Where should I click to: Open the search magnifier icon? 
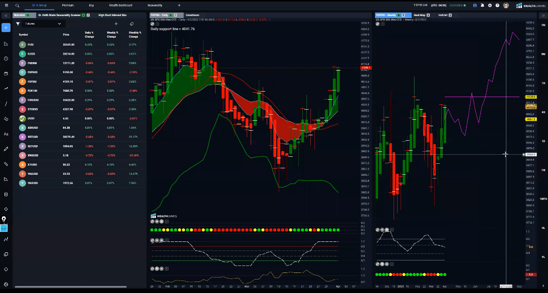pyautogui.click(x=17, y=6)
